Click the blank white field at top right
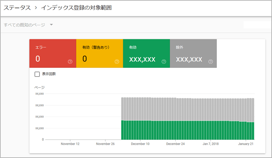Viewport: 272px width, 158px height. (x=257, y=25)
